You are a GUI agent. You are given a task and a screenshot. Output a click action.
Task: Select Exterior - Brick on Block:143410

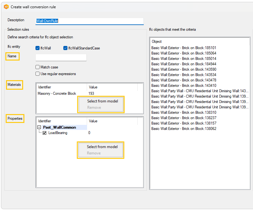coord(184,86)
